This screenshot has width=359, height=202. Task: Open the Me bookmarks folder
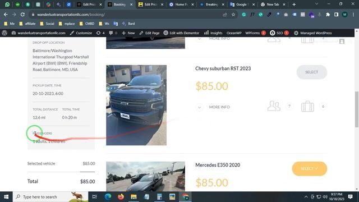click(10, 24)
